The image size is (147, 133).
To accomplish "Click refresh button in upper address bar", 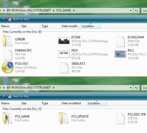I will (x=136, y=10).
